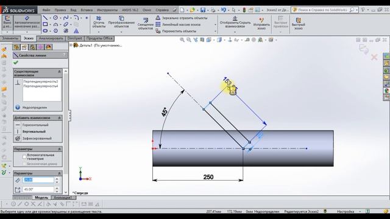Image resolution: width=390 pixels, height=219 pixels.
Task: Click the SolidWorks help search field
Action: click(x=324, y=10)
